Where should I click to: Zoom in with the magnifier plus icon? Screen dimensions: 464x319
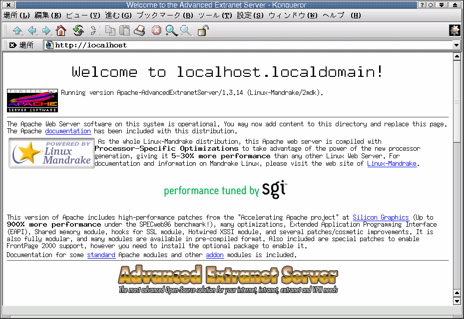tap(171, 30)
